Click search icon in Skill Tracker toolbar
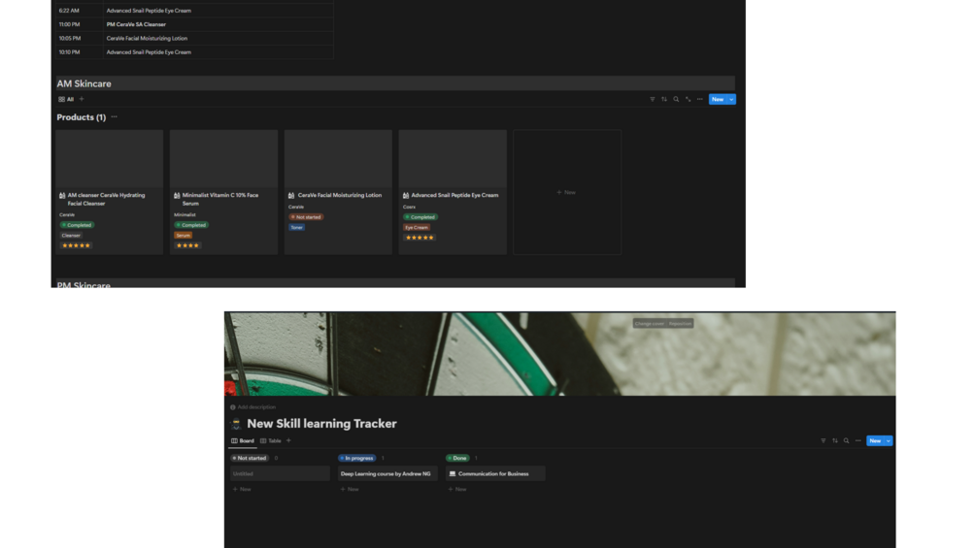Image resolution: width=976 pixels, height=548 pixels. [x=846, y=440]
